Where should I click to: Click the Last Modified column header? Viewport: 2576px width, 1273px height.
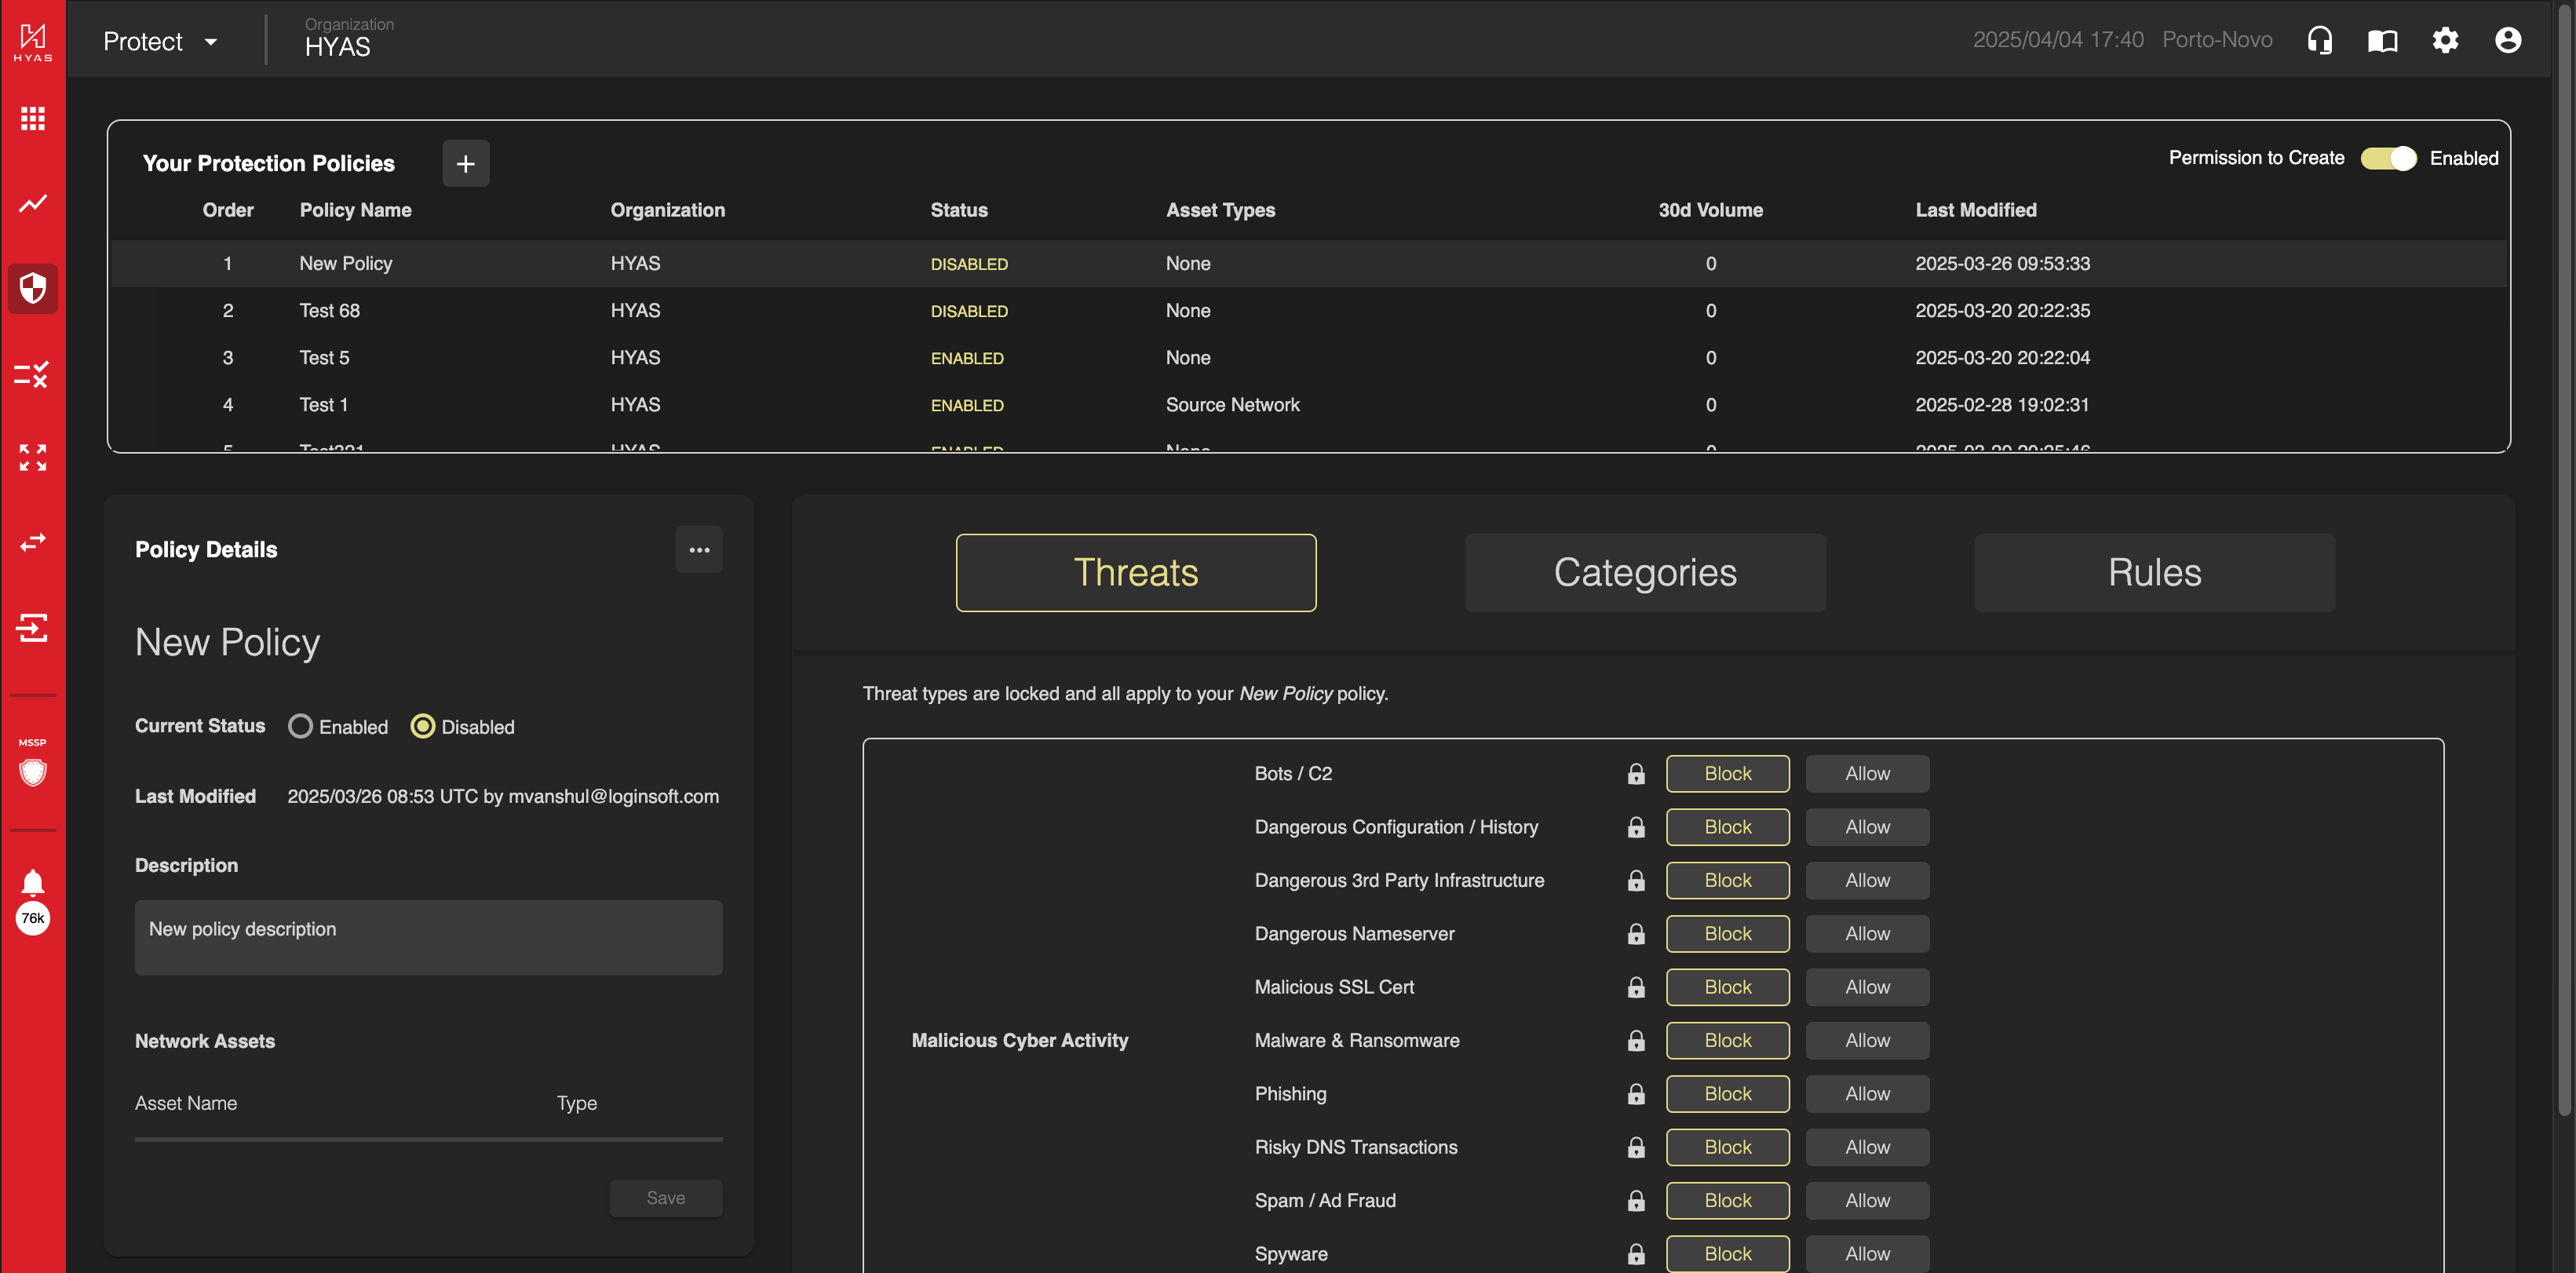click(1975, 210)
